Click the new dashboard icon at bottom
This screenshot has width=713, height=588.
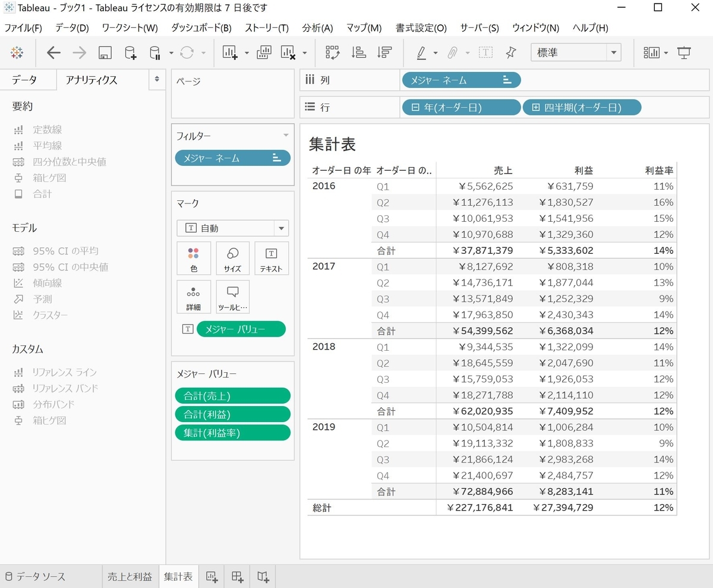point(238,576)
